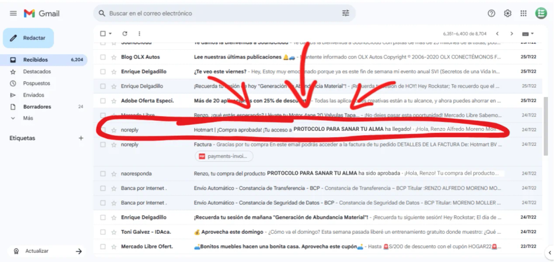Open the Settings gear icon
Screen dimensions: 554x262
[x=508, y=13]
